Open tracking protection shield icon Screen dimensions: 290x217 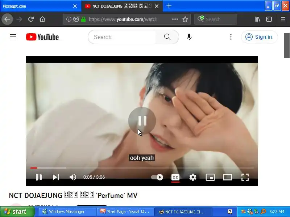tap(76, 19)
